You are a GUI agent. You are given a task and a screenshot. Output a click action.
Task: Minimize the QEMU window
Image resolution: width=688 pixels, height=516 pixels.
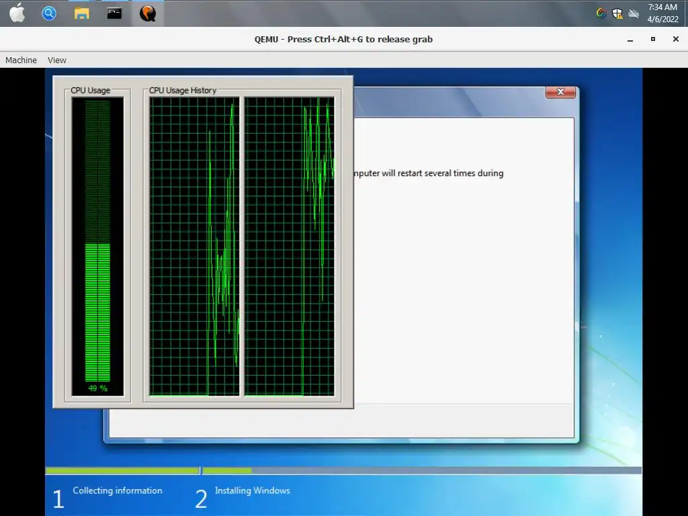(630, 40)
